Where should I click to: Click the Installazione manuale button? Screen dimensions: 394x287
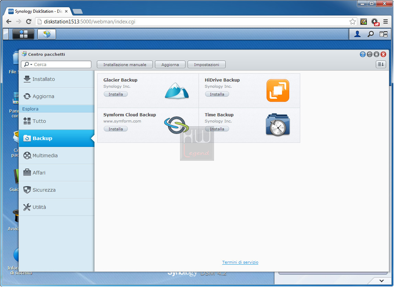[x=125, y=64]
